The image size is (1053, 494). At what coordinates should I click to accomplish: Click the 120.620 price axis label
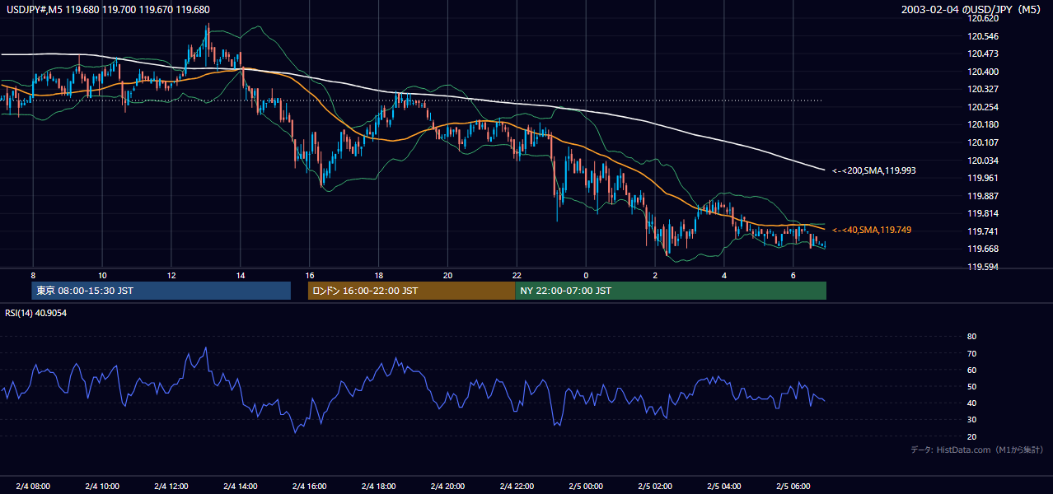tap(983, 18)
